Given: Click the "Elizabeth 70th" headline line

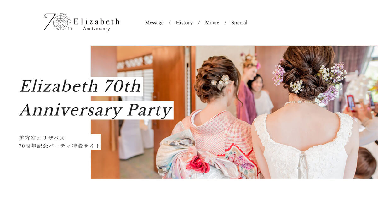Looking at the screenshot, I should (x=81, y=86).
